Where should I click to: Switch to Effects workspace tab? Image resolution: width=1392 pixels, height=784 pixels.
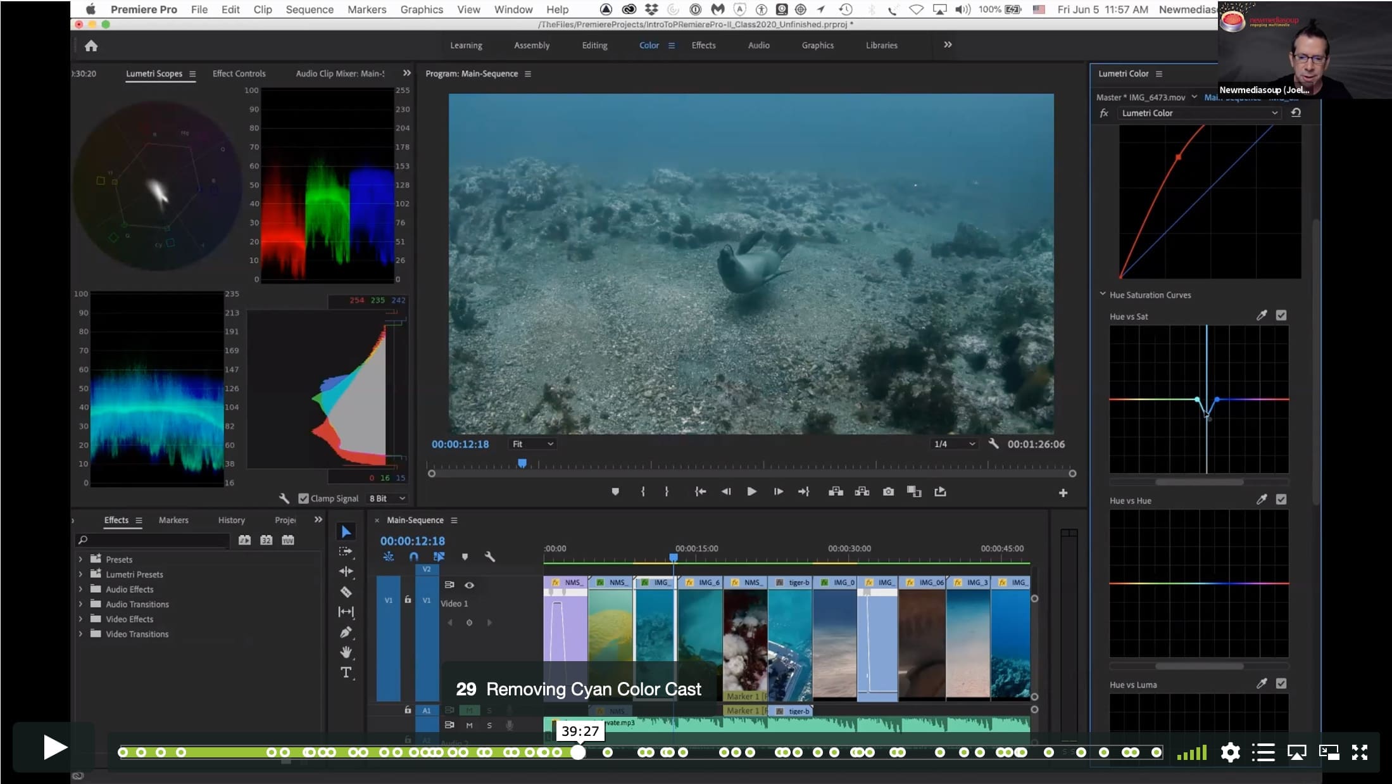703,46
